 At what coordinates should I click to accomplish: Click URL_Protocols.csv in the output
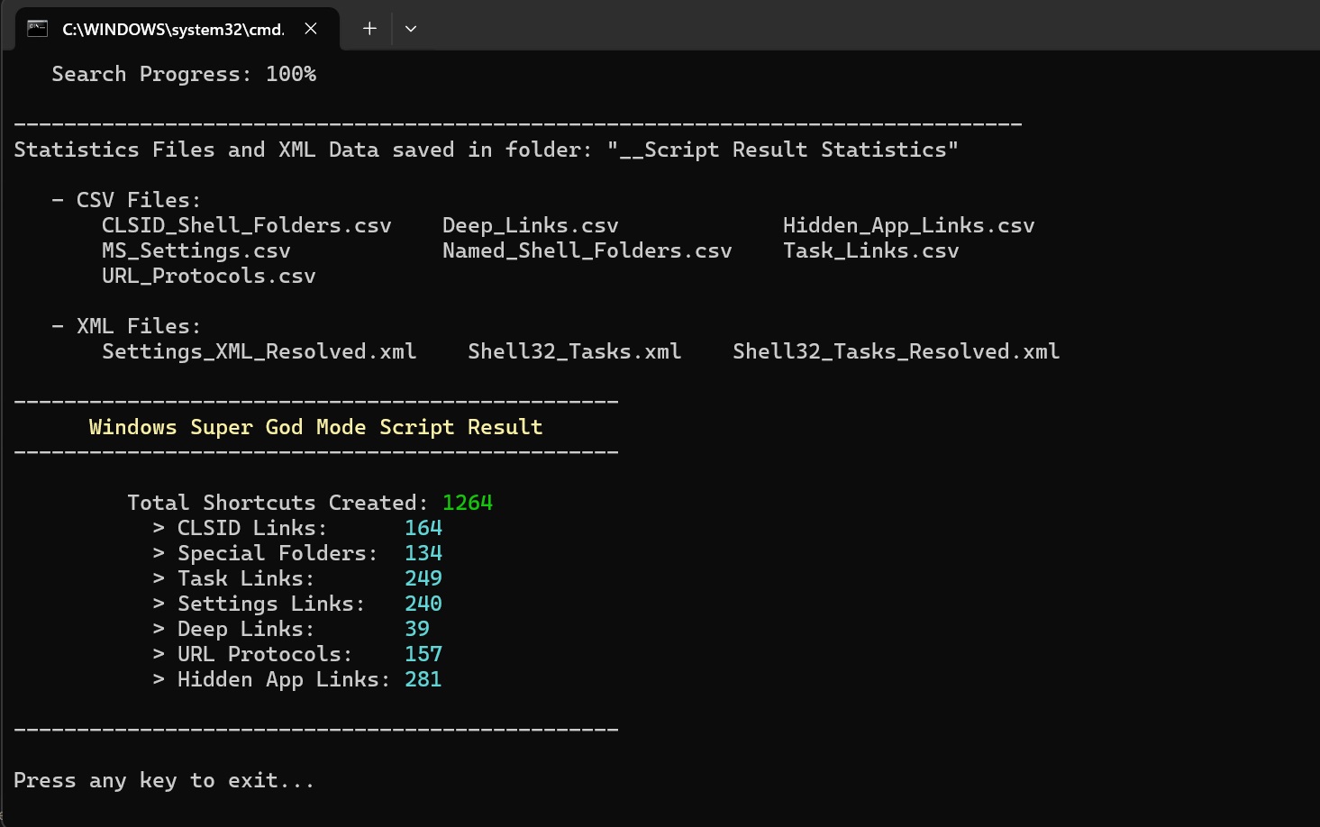(208, 276)
